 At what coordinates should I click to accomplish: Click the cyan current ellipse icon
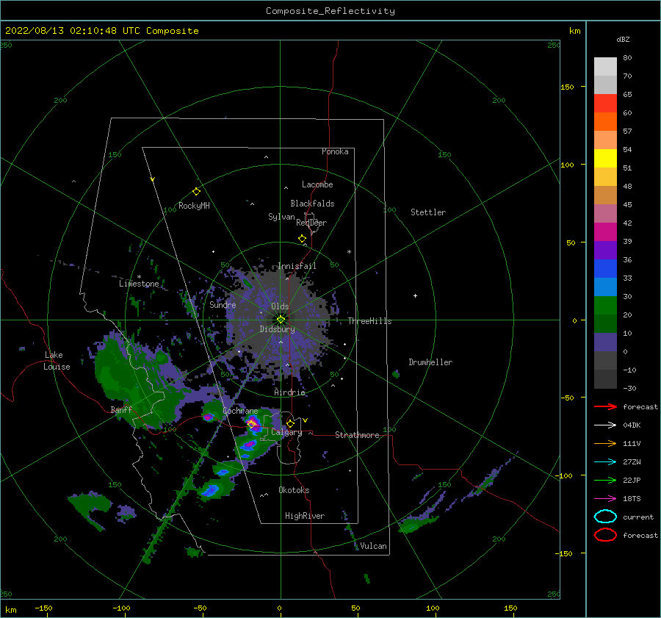[605, 517]
